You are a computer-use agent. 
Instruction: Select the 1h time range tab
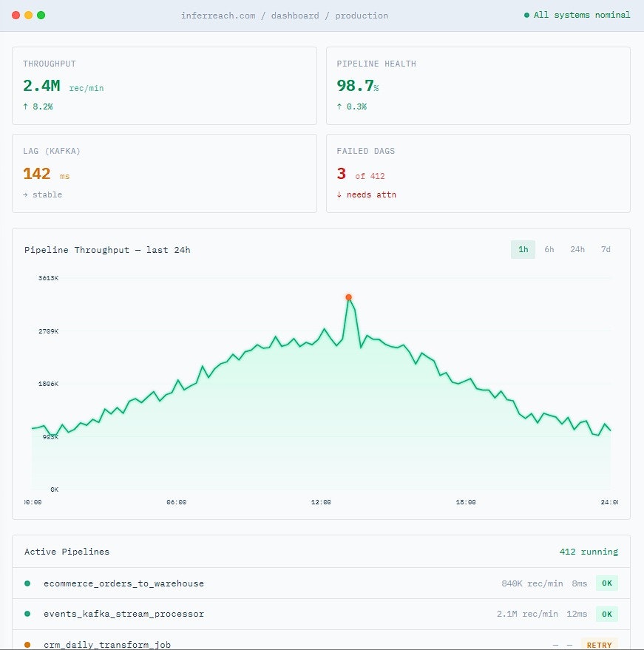point(523,249)
